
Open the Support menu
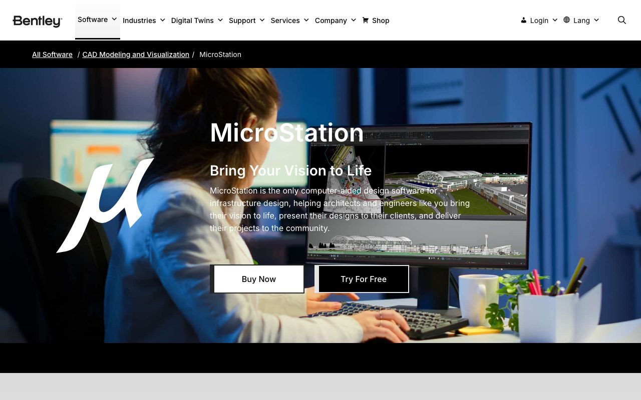pos(242,20)
